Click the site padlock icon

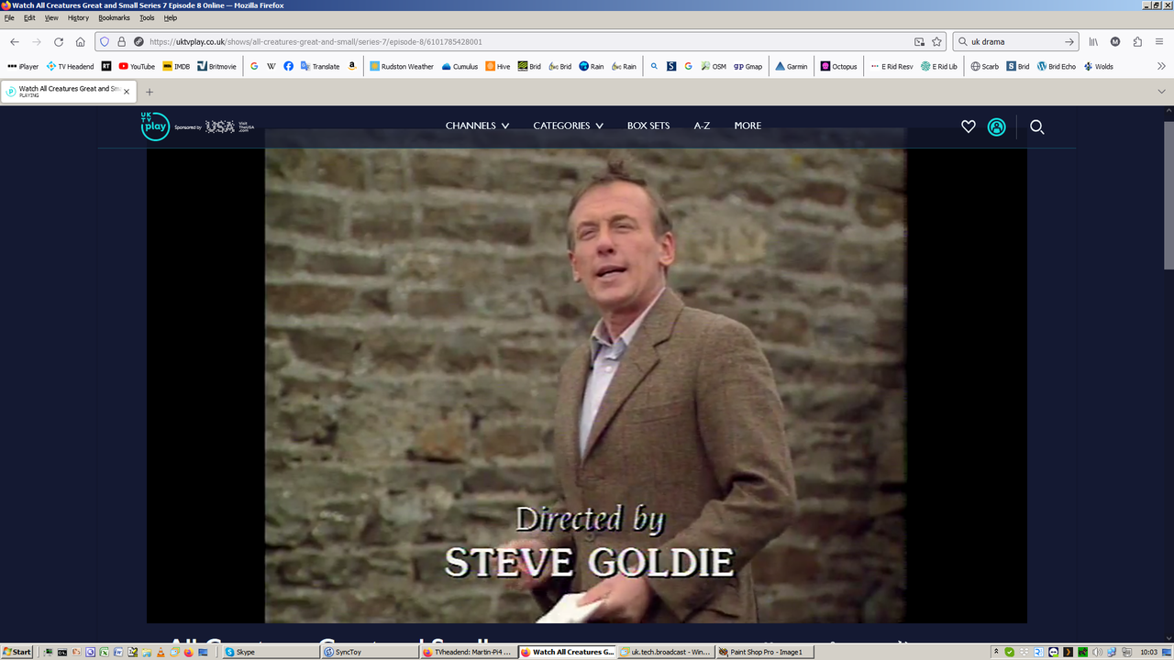point(121,41)
